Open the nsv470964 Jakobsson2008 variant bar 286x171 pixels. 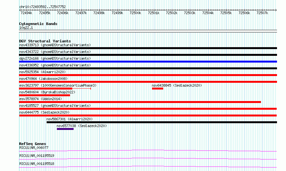pos(148,82)
